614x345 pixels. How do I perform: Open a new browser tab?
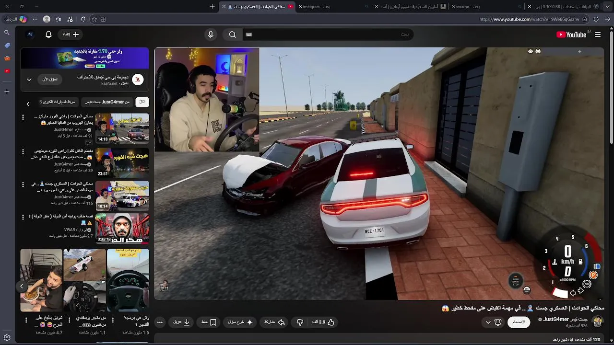[x=213, y=7]
